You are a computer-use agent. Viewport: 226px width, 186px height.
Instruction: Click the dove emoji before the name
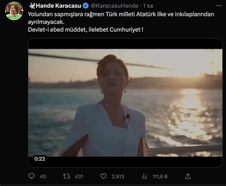pos(32,6)
